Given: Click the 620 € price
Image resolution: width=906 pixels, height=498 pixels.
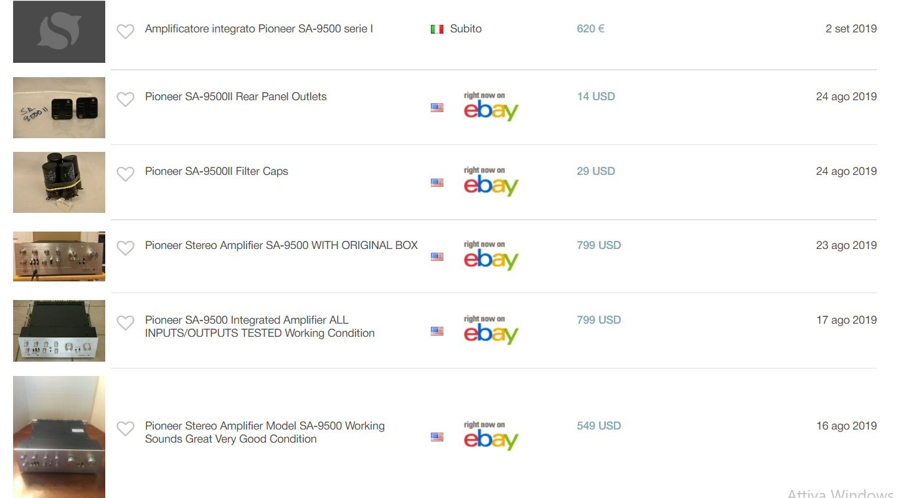Looking at the screenshot, I should tap(590, 29).
